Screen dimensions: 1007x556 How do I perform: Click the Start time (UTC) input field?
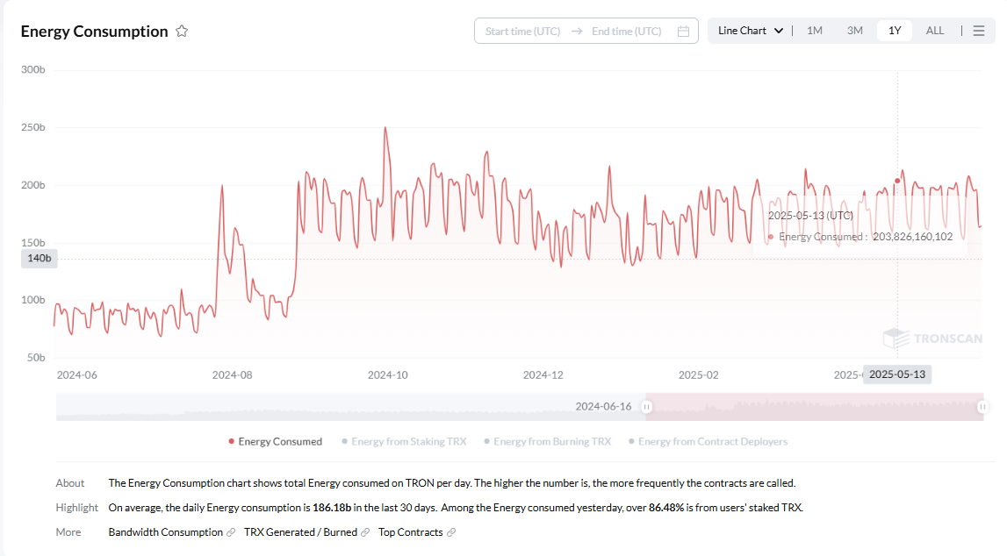coord(523,32)
